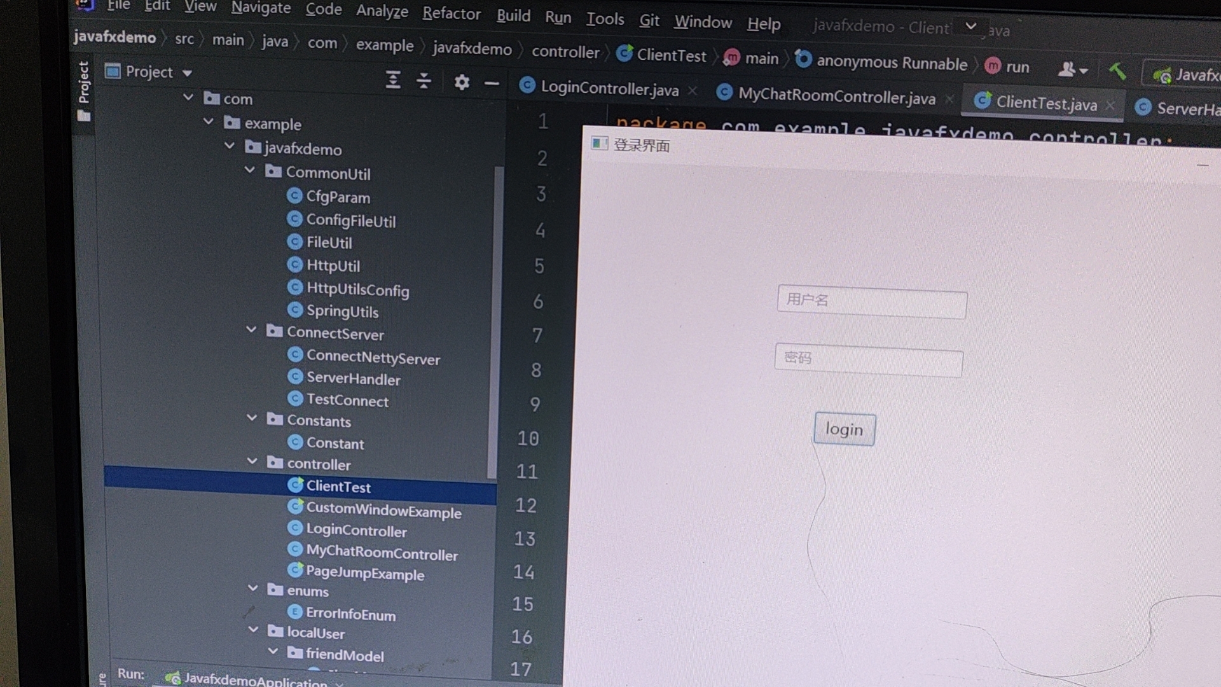Image resolution: width=1221 pixels, height=687 pixels.
Task: Collapse the com package node
Action: [188, 97]
